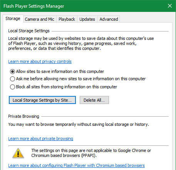
Task: Open the Updates tab
Action: click(x=87, y=19)
